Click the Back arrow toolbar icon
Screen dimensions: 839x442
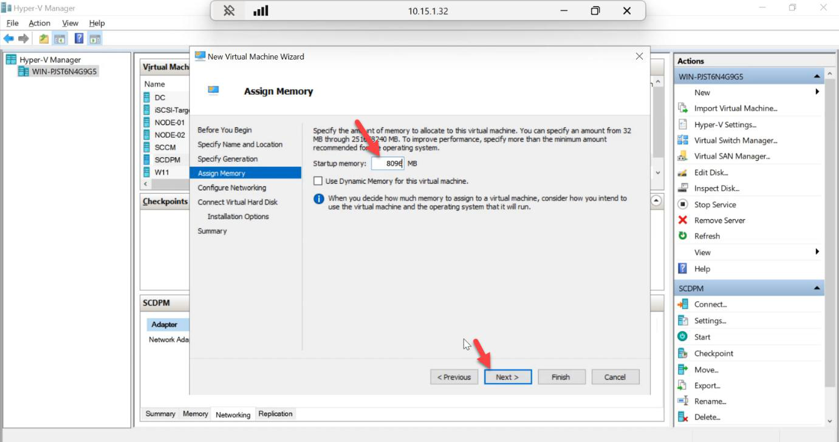tap(9, 39)
